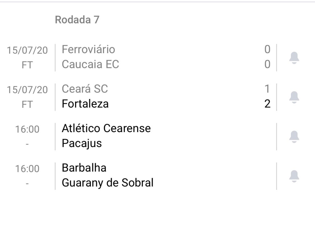Open Ceará SC team entry

[x=85, y=89]
